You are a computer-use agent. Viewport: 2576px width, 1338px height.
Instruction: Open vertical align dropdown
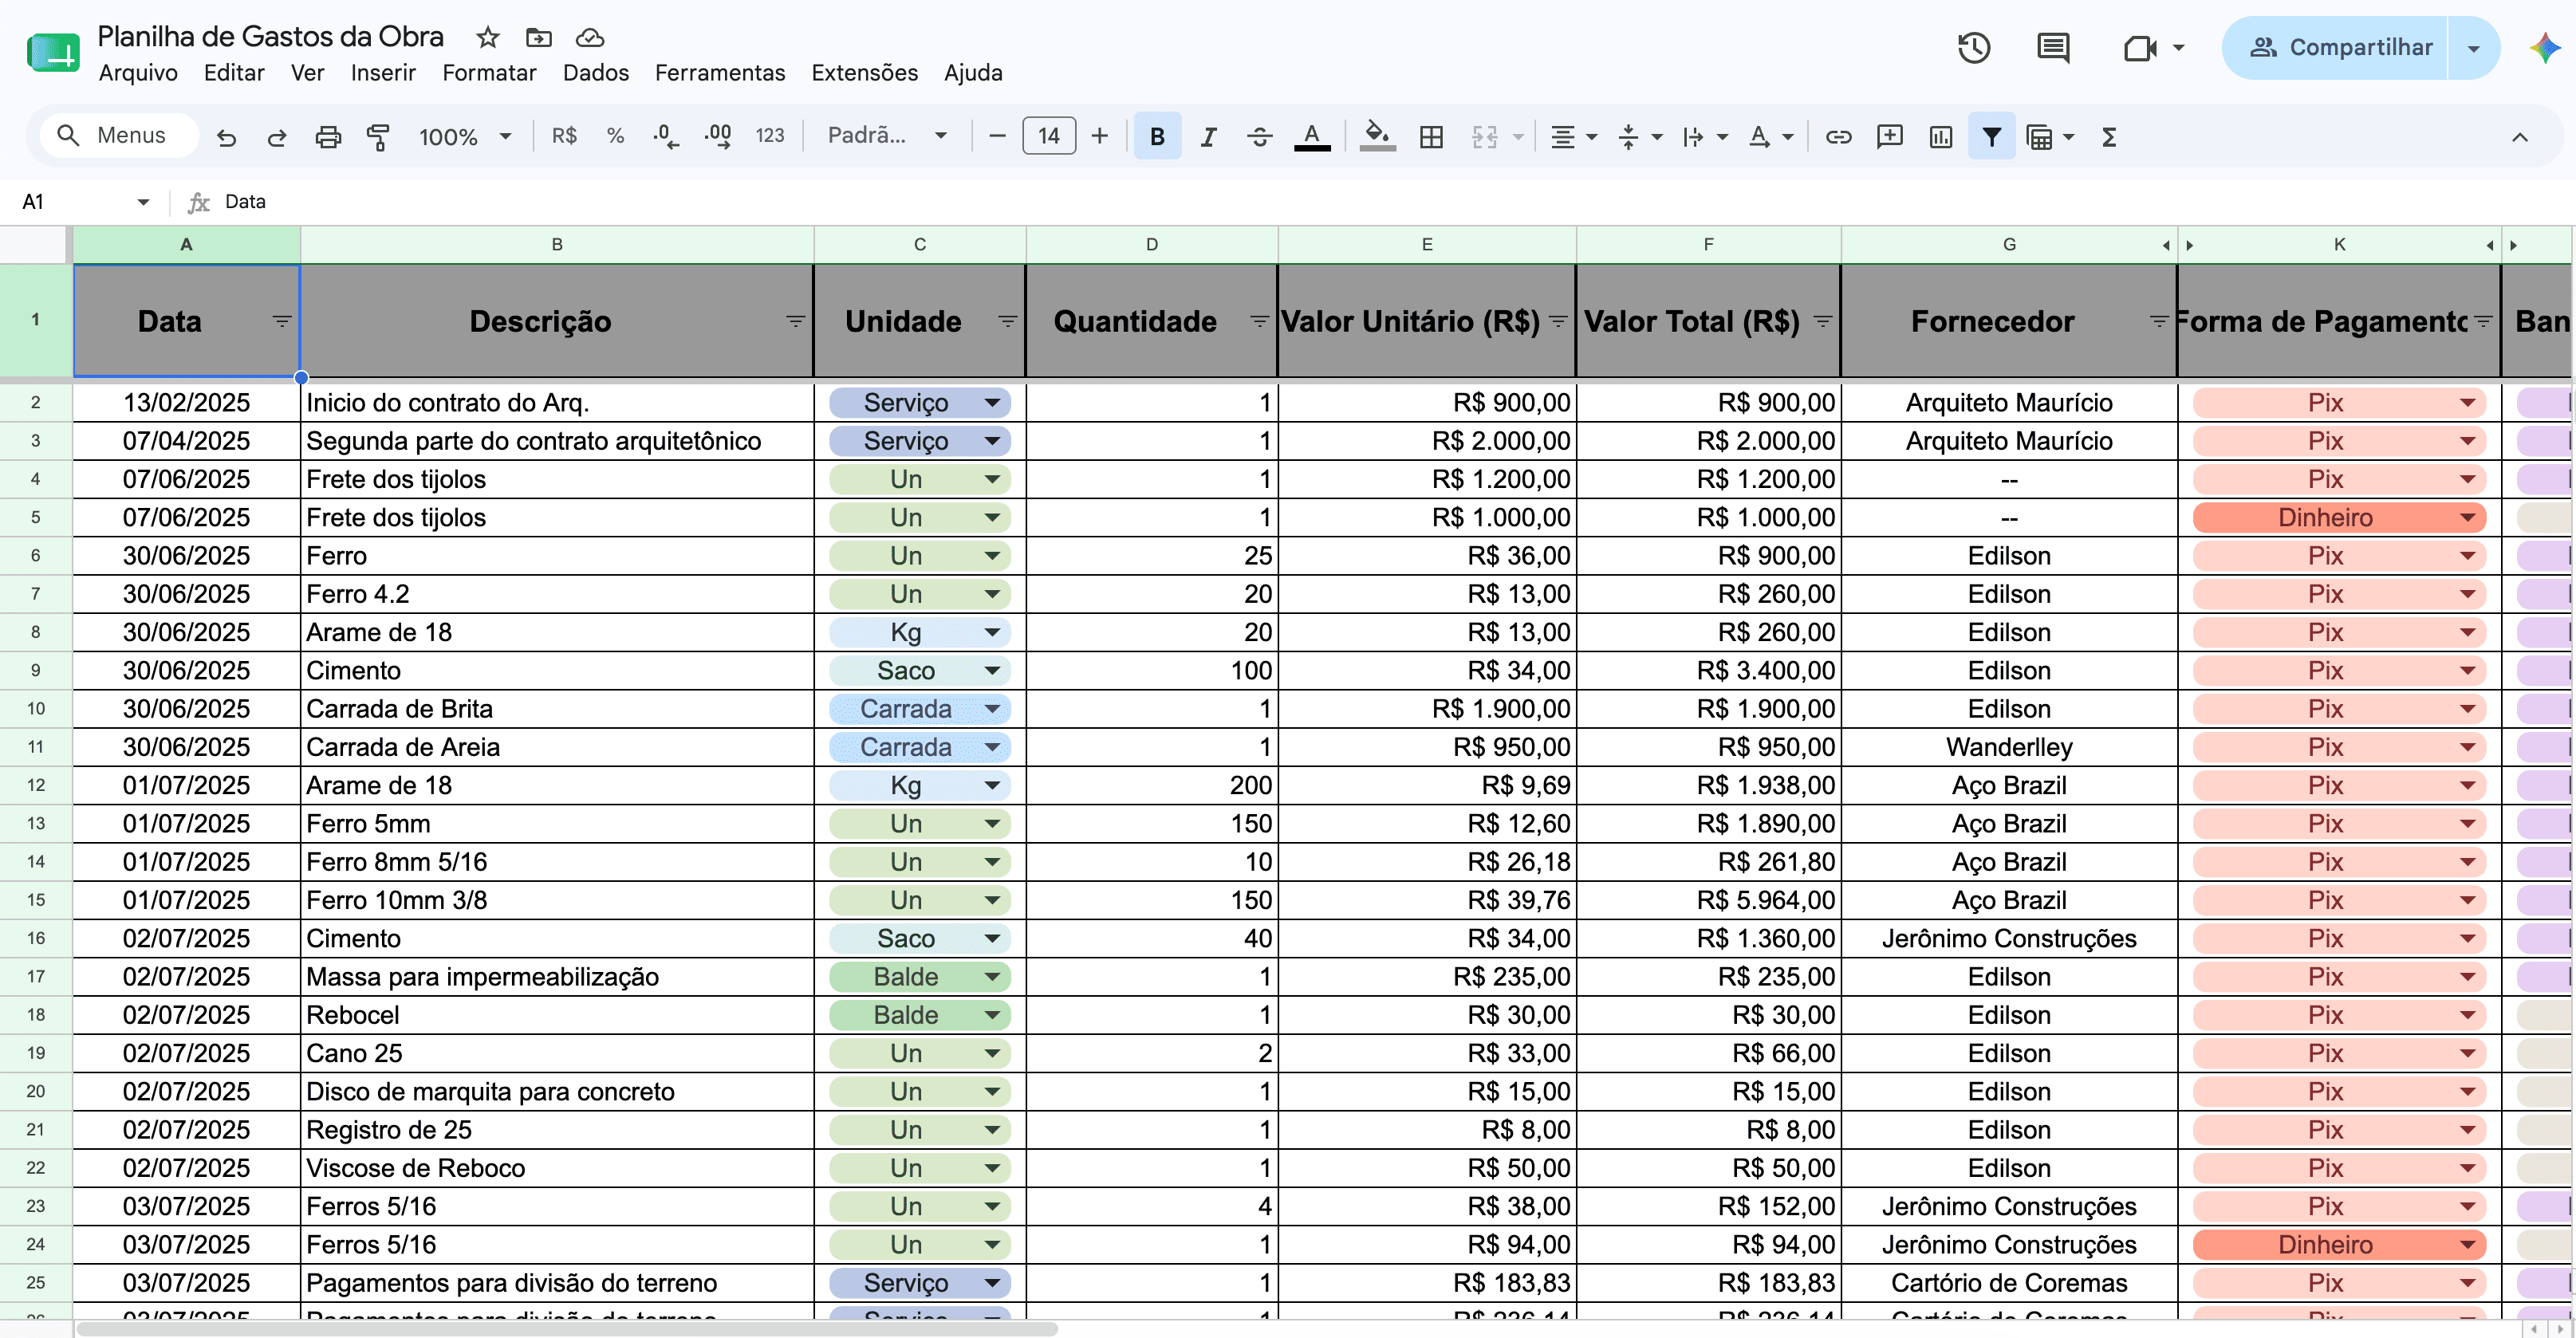[1640, 137]
